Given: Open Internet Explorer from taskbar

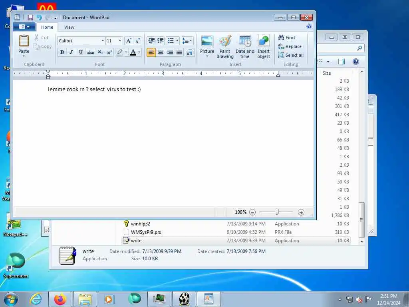Looking at the screenshot, I should pos(36,299).
